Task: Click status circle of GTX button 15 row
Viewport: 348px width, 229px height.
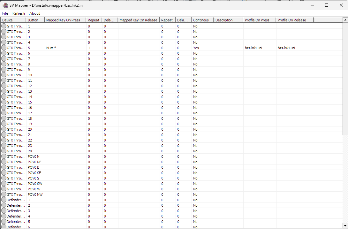Action: (4, 102)
